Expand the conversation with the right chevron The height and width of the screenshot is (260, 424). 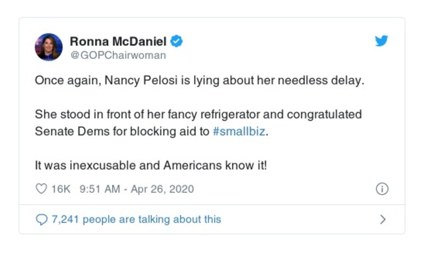(x=383, y=219)
